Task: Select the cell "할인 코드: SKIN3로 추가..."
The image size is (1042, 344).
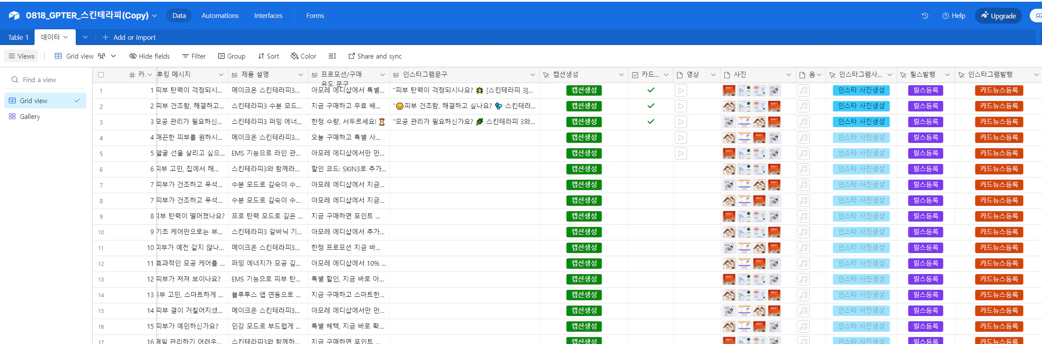Action: point(349,169)
